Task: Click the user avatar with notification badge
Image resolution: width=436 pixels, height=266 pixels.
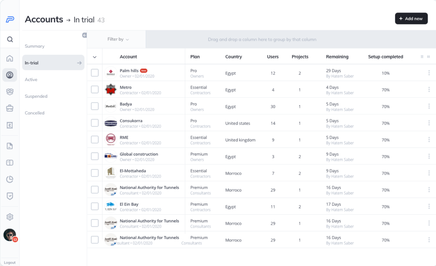Action: 10,235
